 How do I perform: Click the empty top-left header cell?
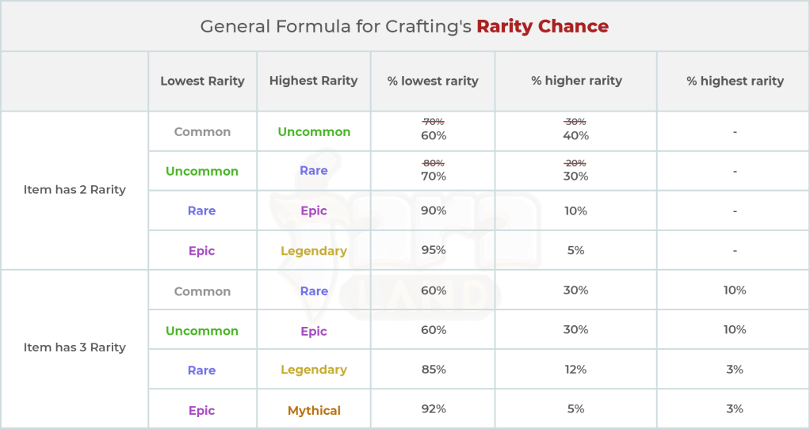tap(75, 81)
